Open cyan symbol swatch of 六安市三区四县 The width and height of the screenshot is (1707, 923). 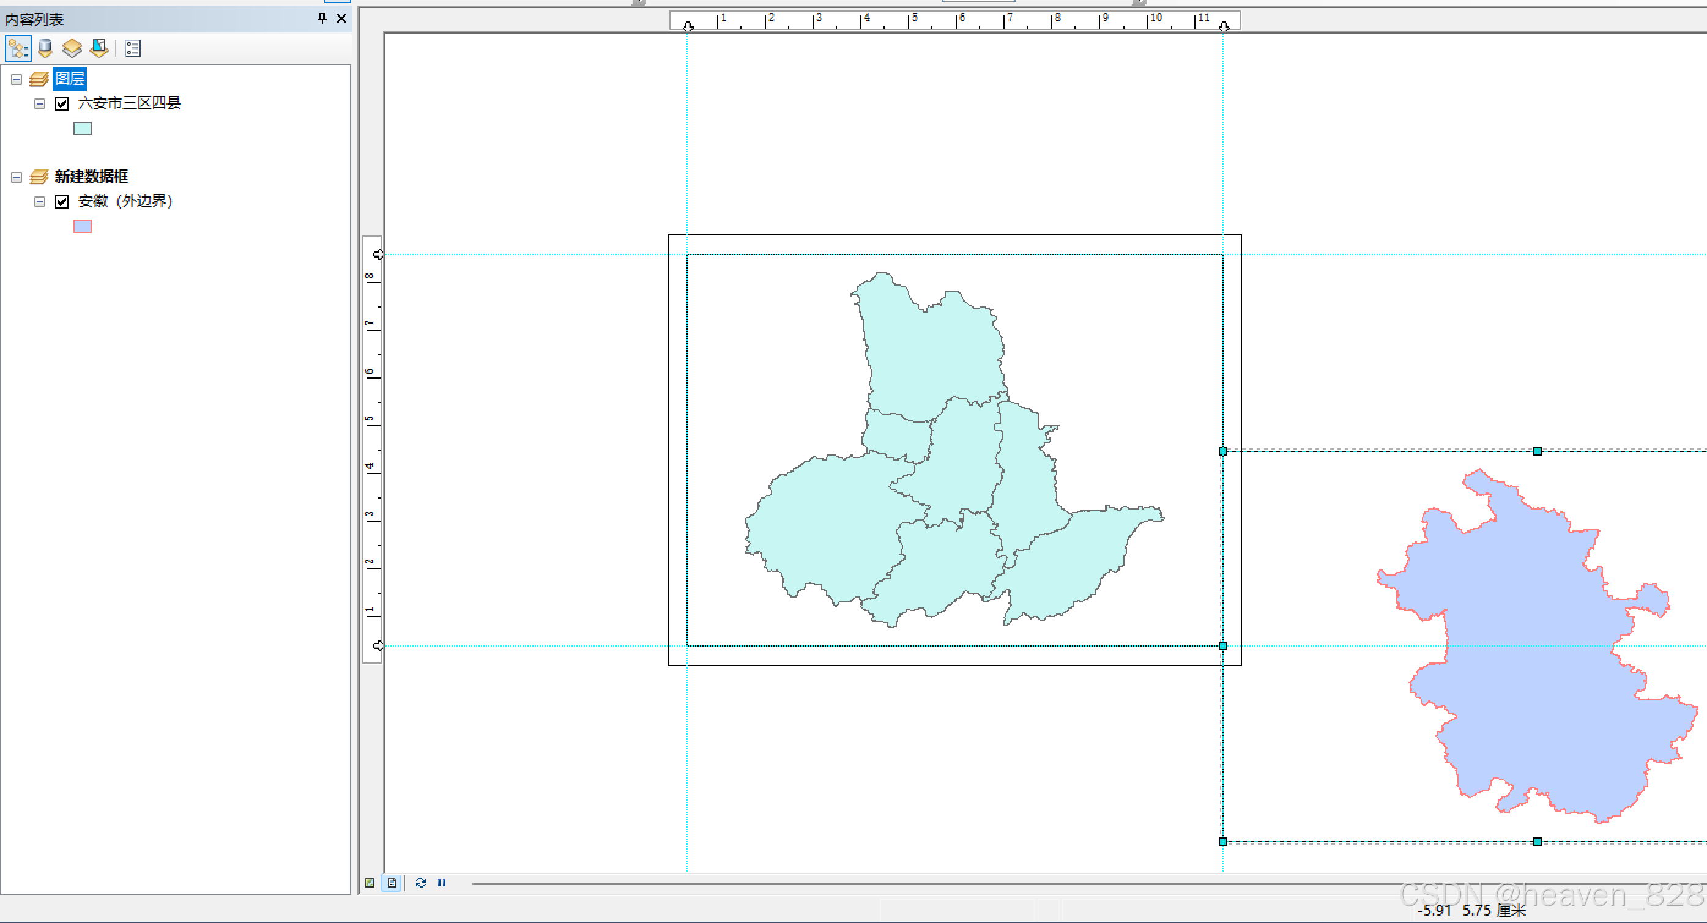82,128
